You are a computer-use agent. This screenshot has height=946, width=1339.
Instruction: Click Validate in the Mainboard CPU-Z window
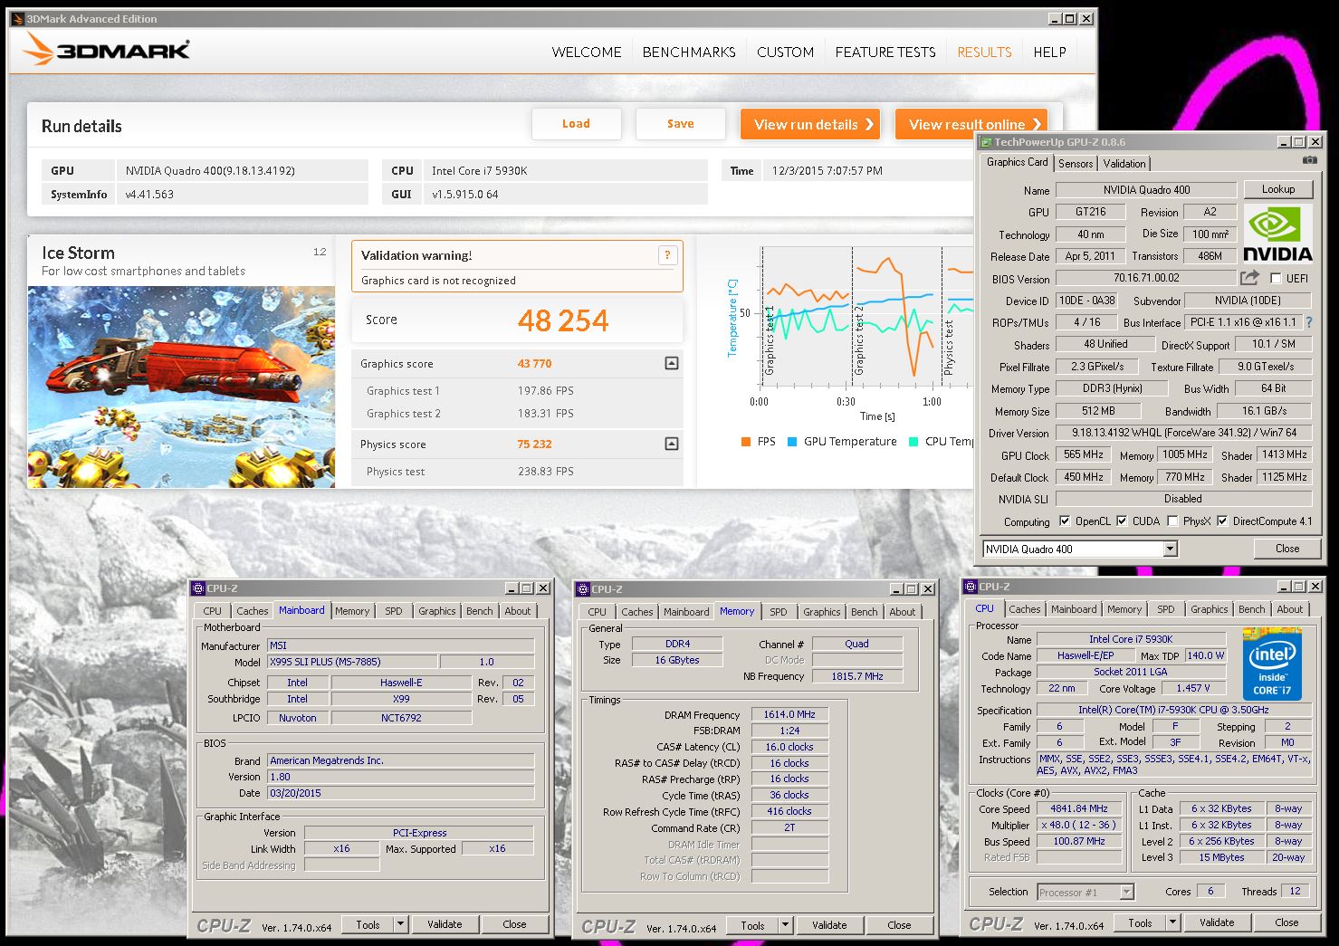click(445, 924)
